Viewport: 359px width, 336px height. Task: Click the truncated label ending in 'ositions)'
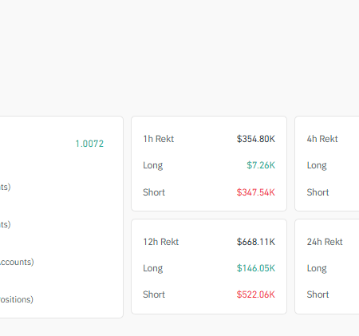pos(17,299)
